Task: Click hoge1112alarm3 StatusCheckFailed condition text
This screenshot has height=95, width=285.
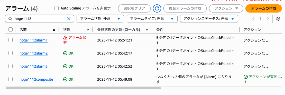Action: (x=195, y=66)
